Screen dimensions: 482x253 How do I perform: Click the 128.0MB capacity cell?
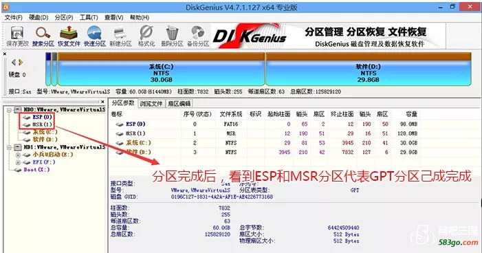407,133
